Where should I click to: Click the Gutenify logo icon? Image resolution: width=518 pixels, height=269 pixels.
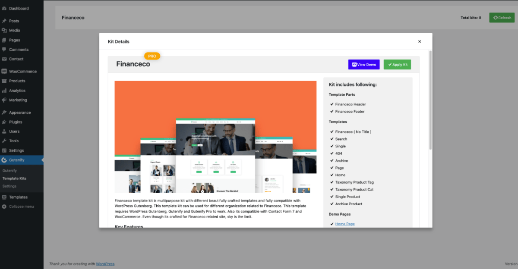point(4,160)
